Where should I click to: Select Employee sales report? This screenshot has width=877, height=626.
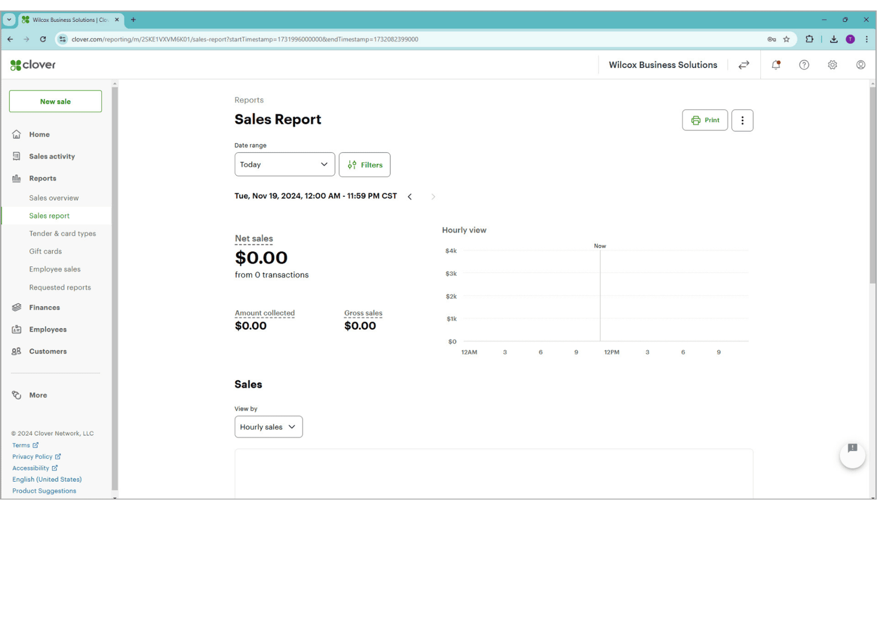(55, 269)
